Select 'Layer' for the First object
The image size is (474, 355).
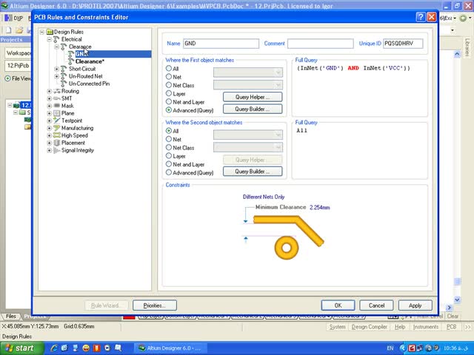click(169, 94)
